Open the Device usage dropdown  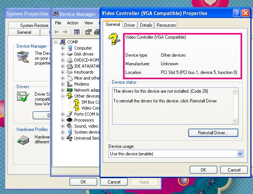coord(240,154)
